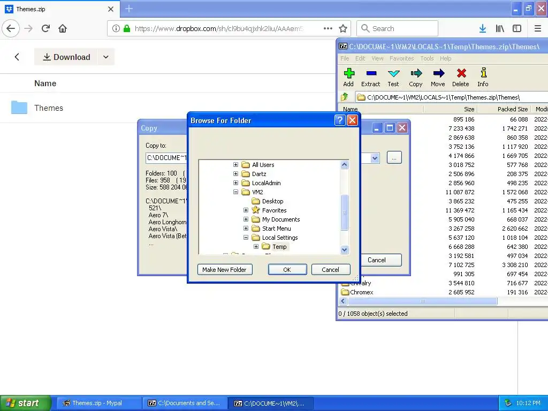
Task: Click the folder tree scroll up arrow
Action: [x=344, y=165]
